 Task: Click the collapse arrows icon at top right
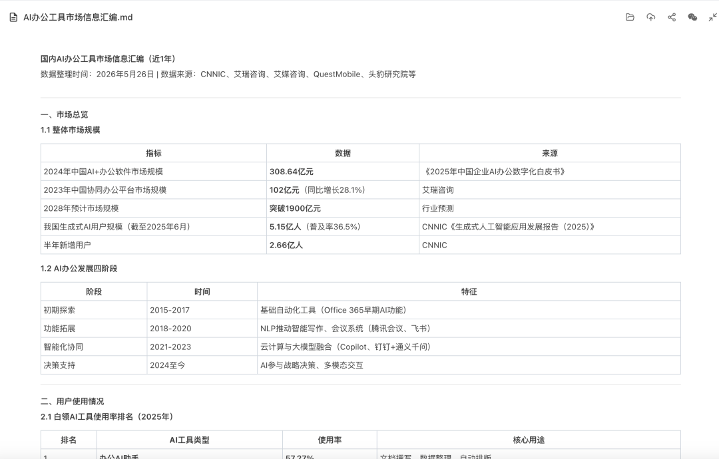[x=712, y=17]
